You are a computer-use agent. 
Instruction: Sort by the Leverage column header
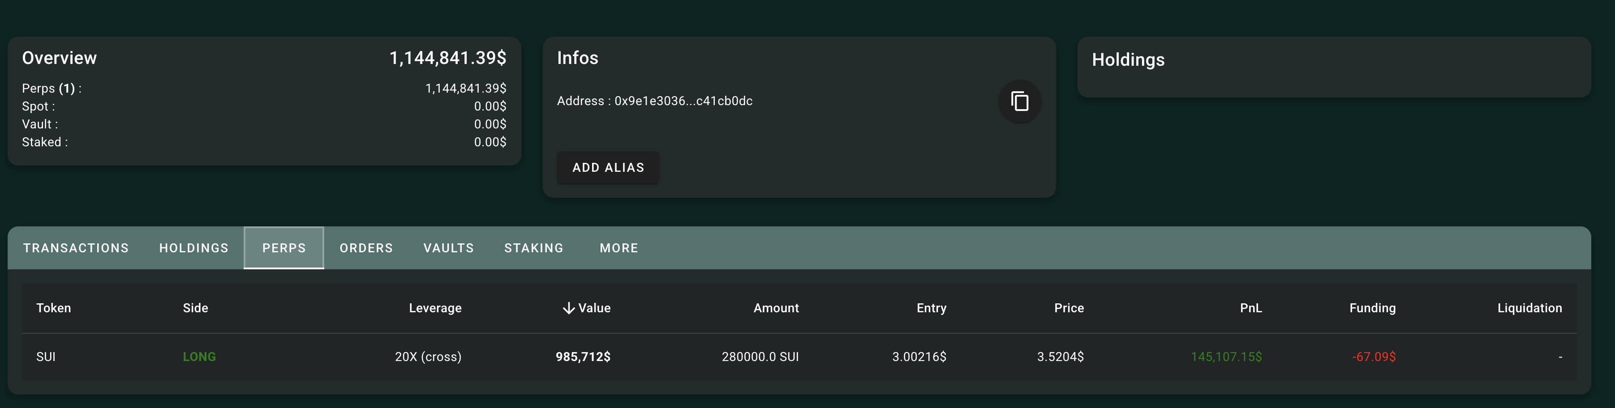click(435, 308)
